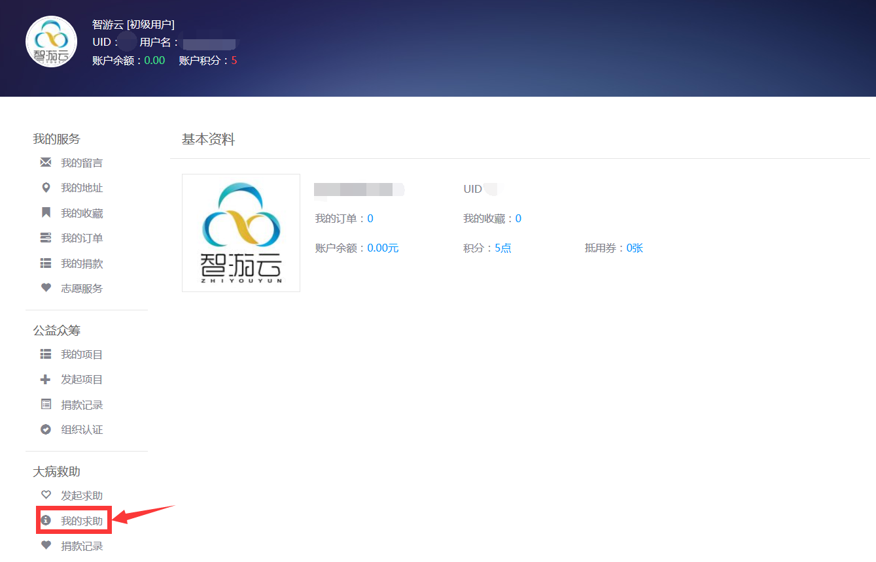Click the round 智游云 avatar in header

[51, 42]
